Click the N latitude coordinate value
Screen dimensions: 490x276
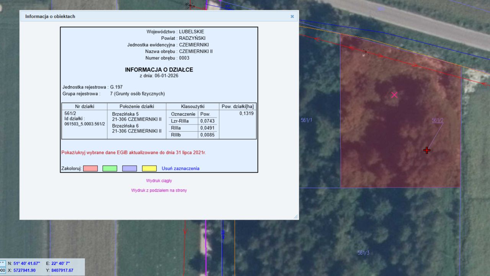click(27, 263)
